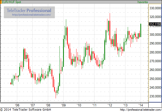162x112 pixels.
Task: Click the 330,0000 price axis label
Action: [x=155, y=8]
